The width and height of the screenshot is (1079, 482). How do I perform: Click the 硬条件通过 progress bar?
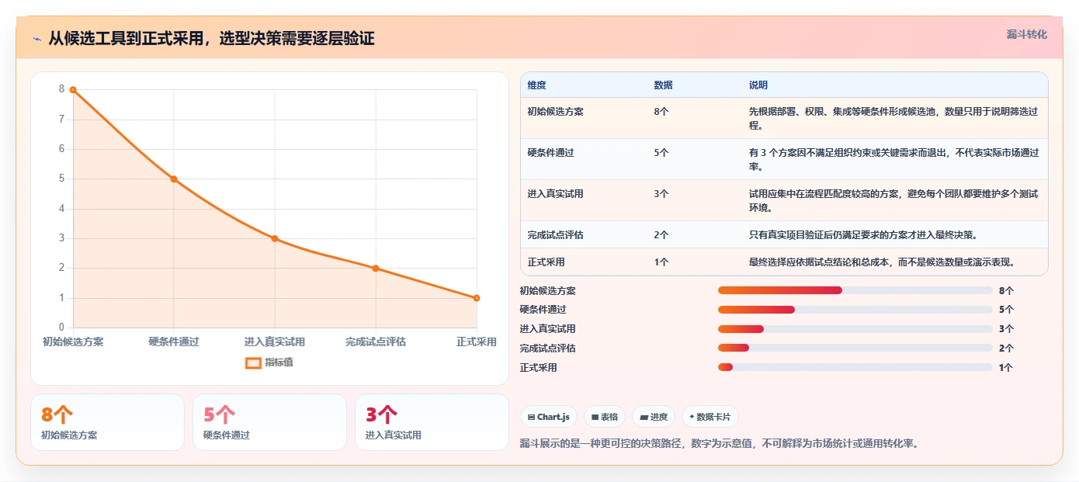(855, 310)
